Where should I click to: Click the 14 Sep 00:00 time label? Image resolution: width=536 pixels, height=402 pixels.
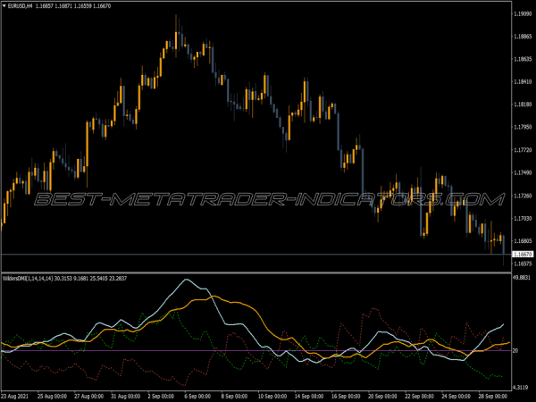309,397
